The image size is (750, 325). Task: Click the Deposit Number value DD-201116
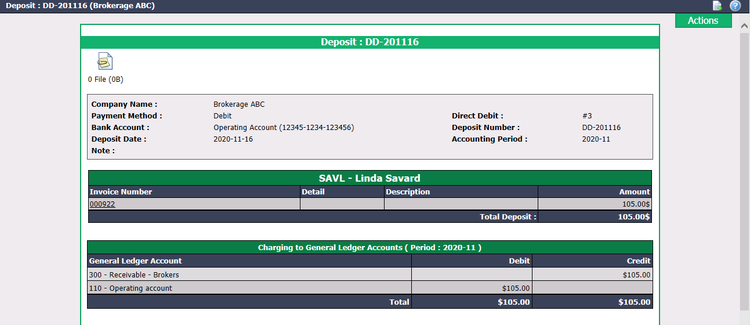pyautogui.click(x=601, y=128)
